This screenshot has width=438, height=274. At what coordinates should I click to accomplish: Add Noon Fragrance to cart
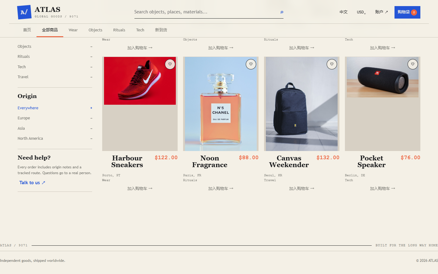point(221,188)
